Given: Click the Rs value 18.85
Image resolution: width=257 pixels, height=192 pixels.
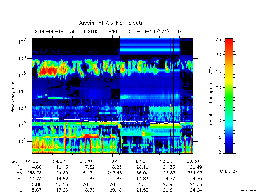Looking at the screenshot, I should [x=116, y=167].
